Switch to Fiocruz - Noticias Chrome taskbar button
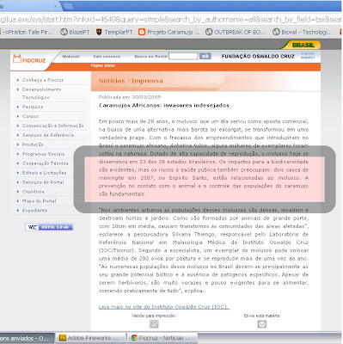 coord(162,338)
